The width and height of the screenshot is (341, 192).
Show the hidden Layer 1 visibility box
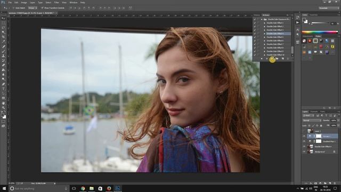pos(304,131)
